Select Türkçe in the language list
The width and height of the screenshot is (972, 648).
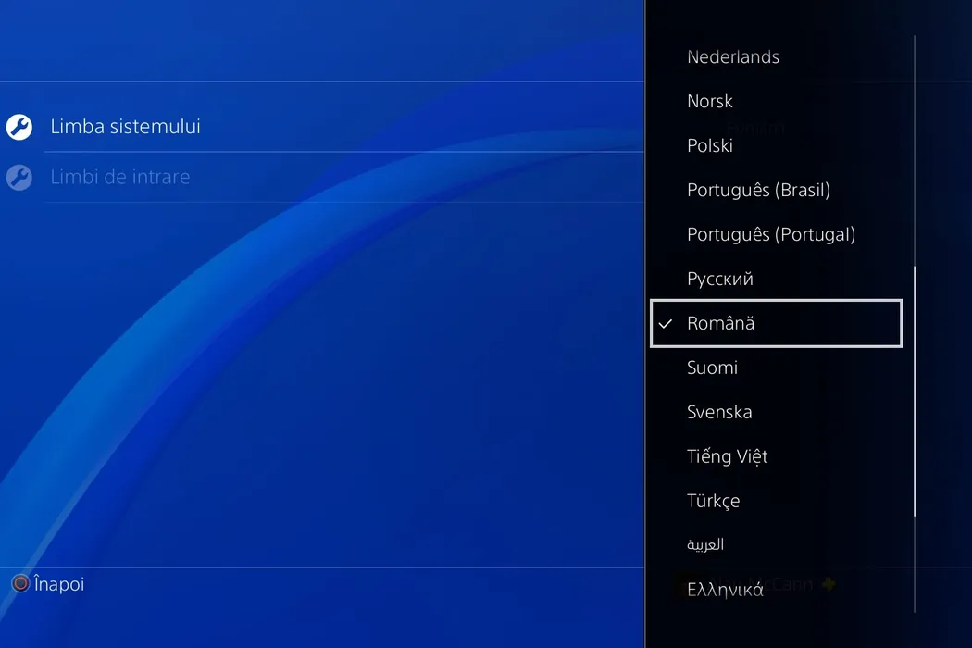pos(713,502)
